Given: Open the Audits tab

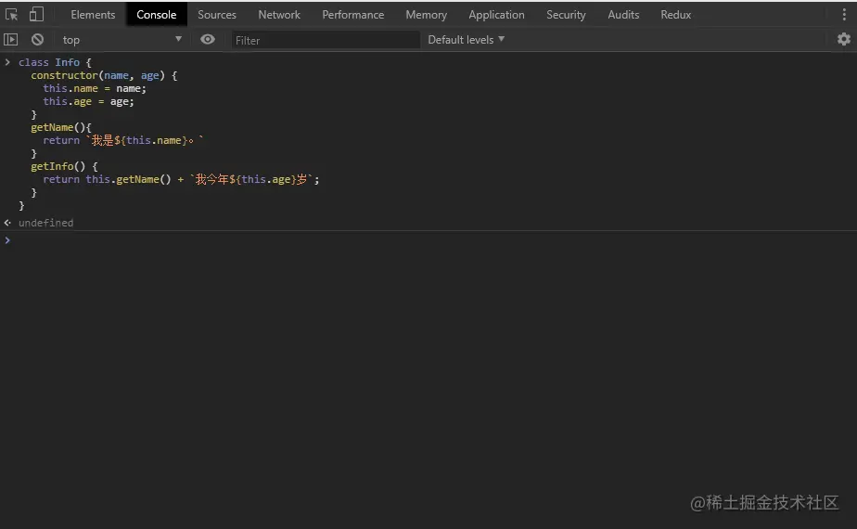Looking at the screenshot, I should 623,15.
